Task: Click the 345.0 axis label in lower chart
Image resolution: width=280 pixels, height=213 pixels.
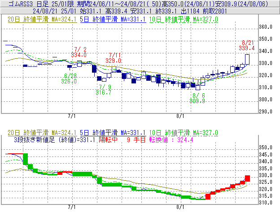Action: pyautogui.click(x=266, y=155)
